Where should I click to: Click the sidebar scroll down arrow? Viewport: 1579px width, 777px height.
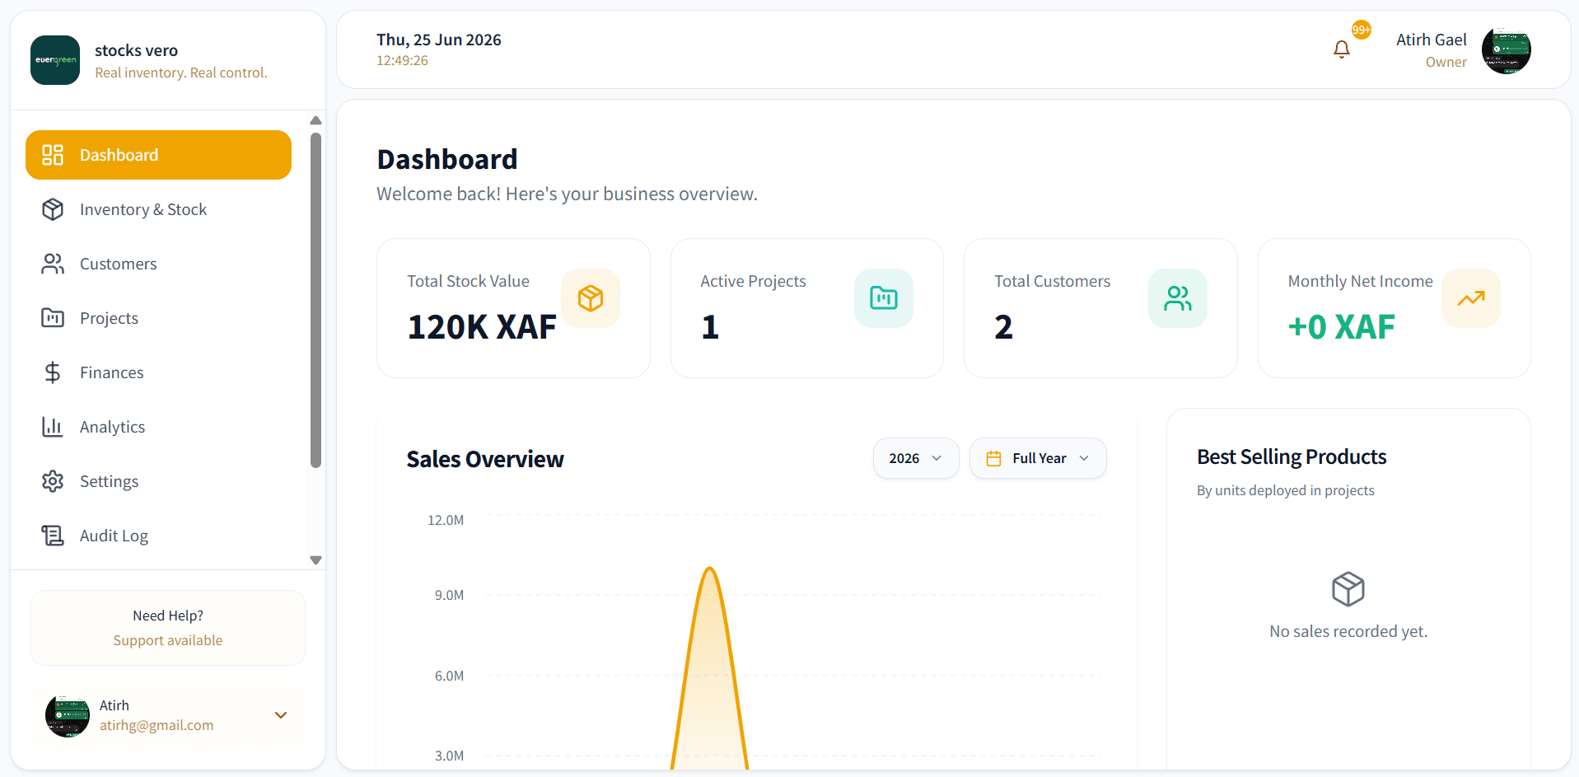[x=315, y=560]
